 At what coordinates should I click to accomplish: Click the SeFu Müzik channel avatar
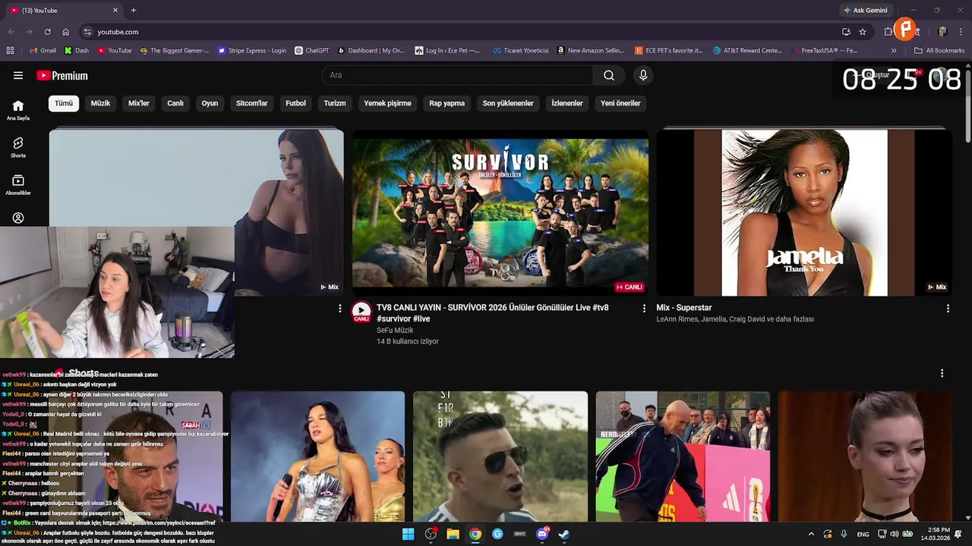[361, 312]
